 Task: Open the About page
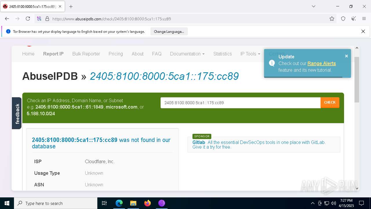coord(137,54)
